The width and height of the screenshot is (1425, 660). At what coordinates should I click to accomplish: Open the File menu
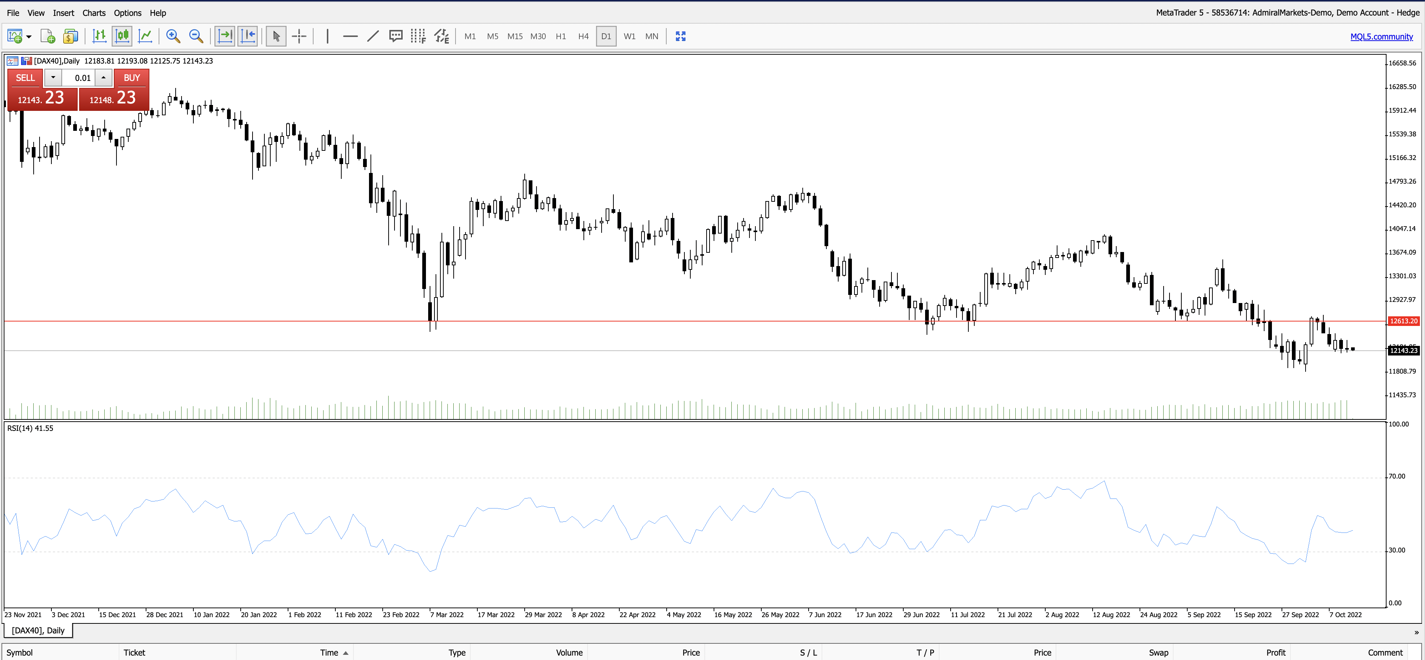13,13
